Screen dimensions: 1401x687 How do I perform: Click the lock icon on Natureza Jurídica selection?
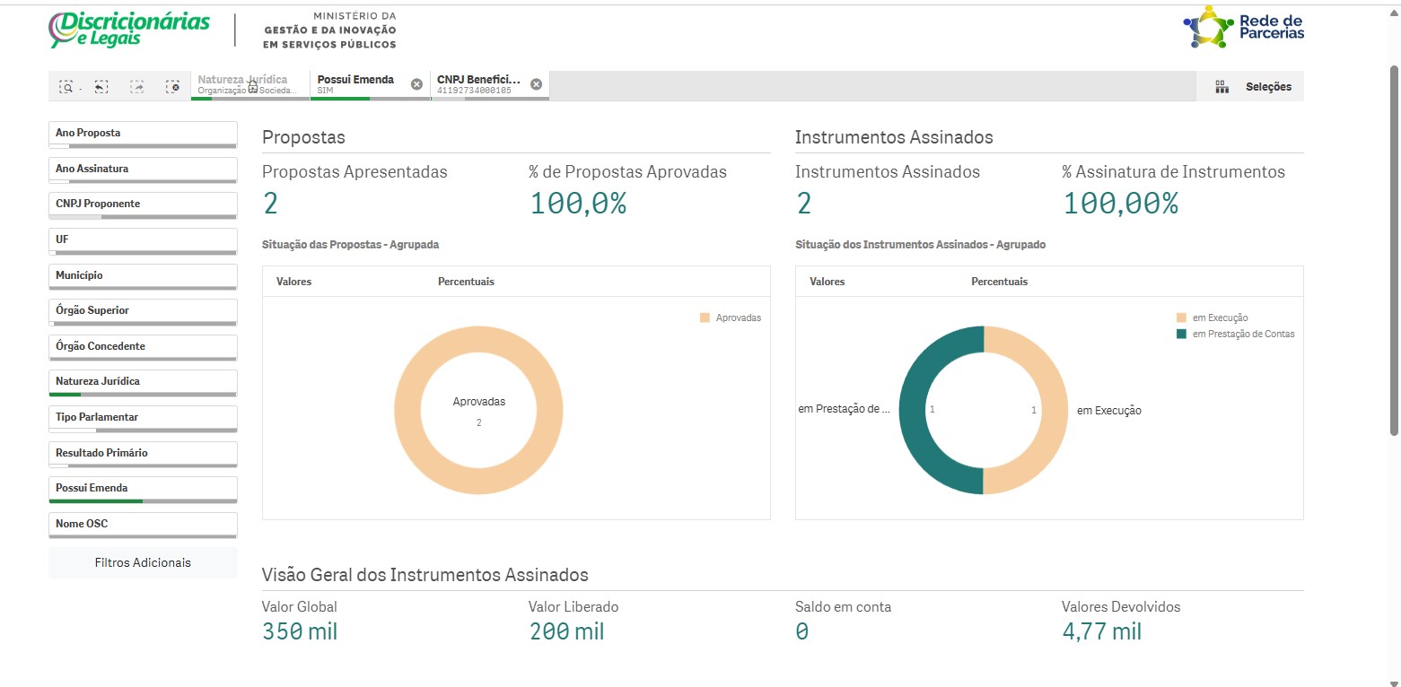253,87
